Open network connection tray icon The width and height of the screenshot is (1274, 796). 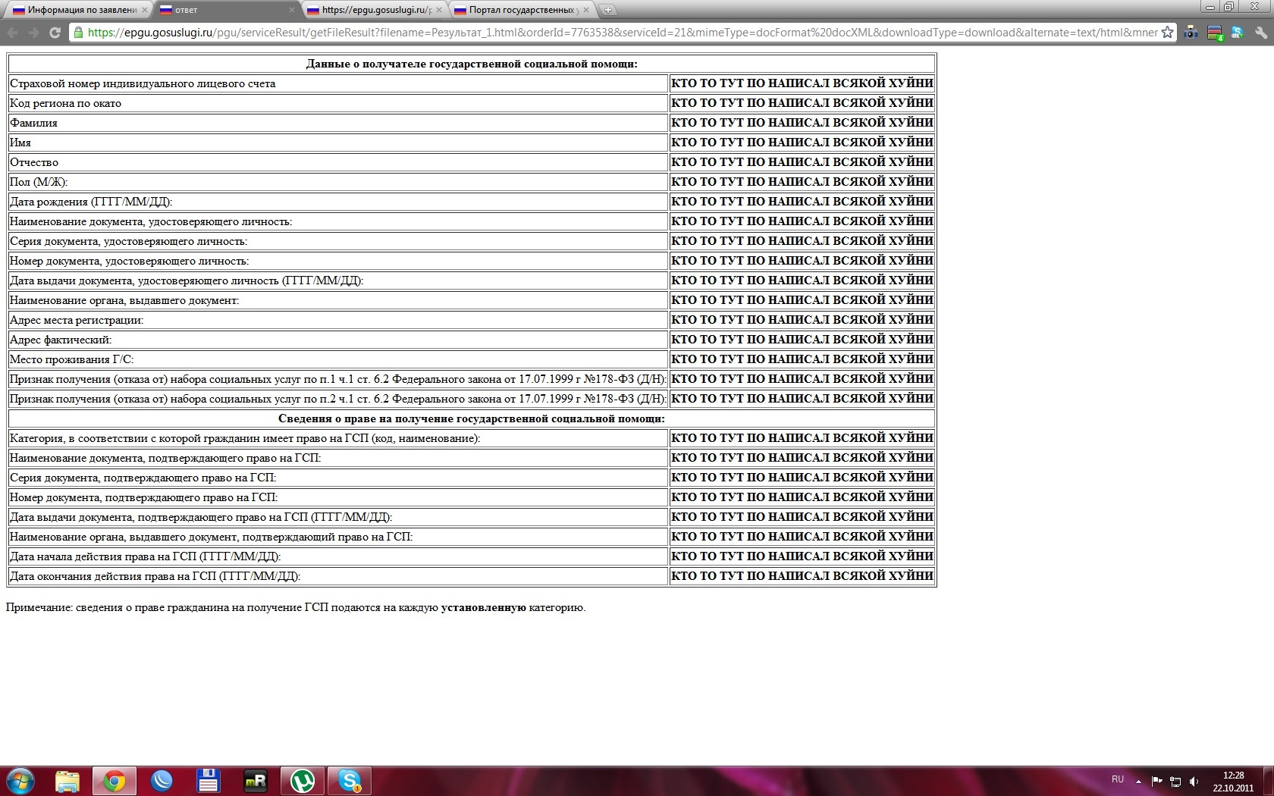tap(1175, 781)
